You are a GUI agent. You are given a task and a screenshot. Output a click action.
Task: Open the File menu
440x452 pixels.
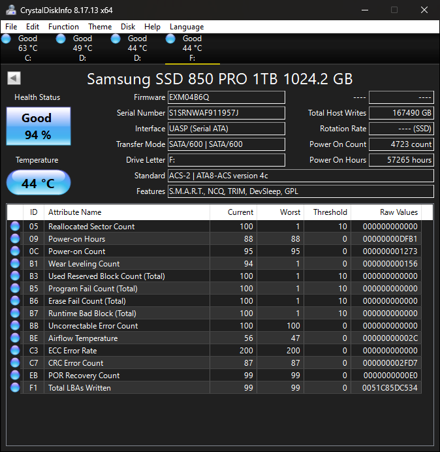pos(11,27)
